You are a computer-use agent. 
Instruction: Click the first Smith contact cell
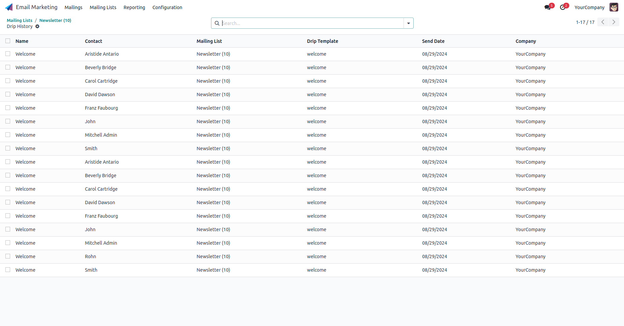[x=91, y=148]
